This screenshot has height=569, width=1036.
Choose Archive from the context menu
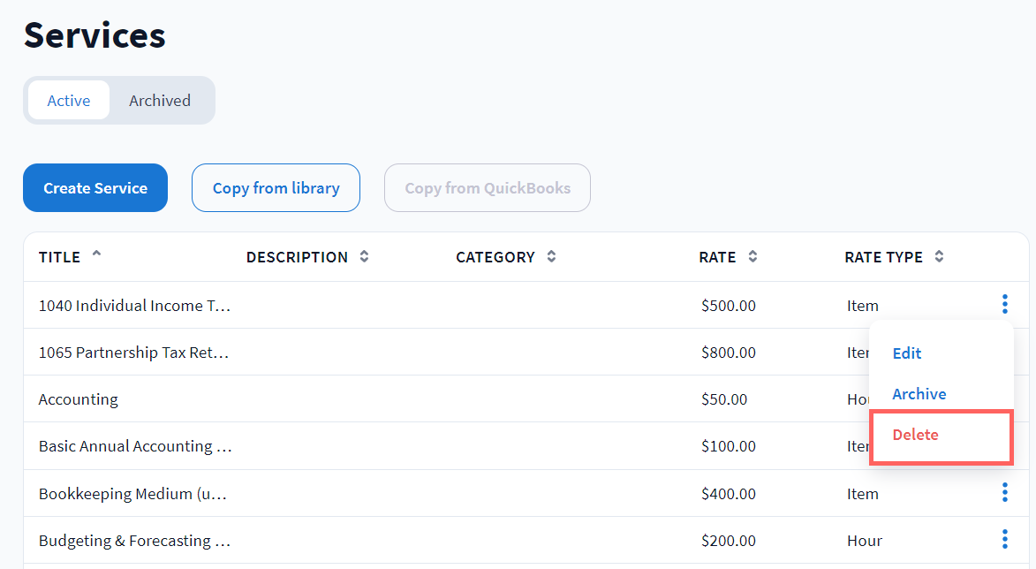pyautogui.click(x=919, y=394)
